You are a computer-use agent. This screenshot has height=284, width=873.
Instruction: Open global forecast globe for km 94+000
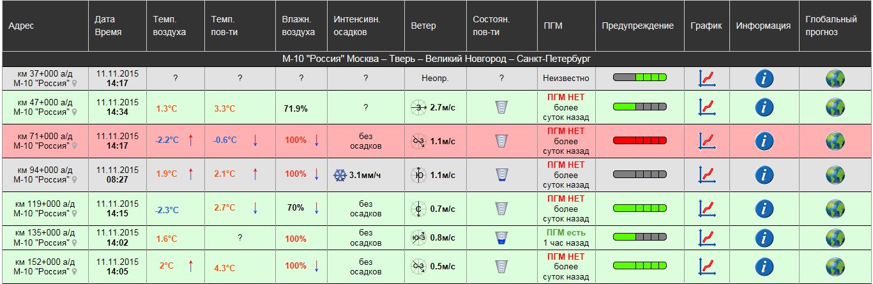[x=835, y=174]
